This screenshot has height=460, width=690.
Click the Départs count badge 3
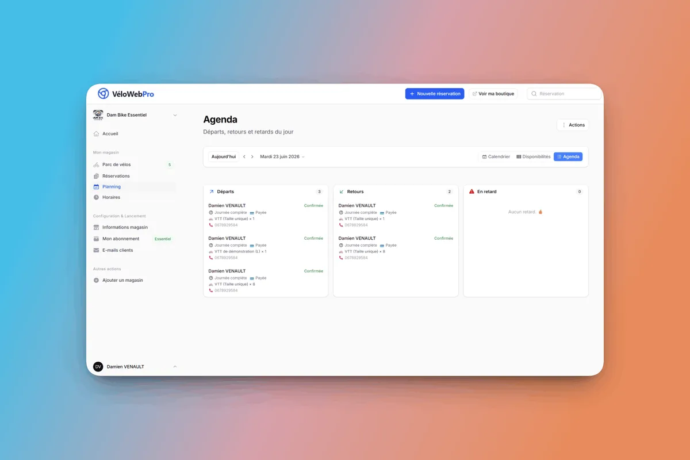[319, 191]
